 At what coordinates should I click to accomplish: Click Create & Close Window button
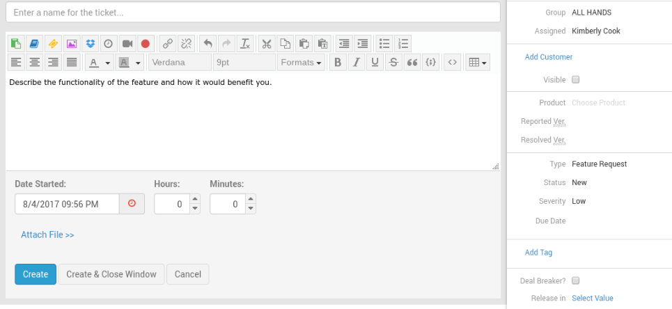[111, 274]
